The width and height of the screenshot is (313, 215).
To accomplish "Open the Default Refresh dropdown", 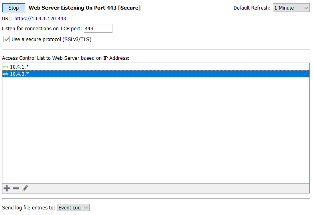I will point(291,8).
